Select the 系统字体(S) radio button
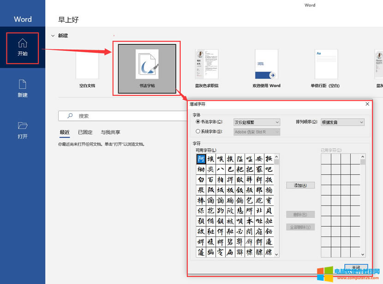Viewport: 383px width, 284px height. click(x=198, y=132)
